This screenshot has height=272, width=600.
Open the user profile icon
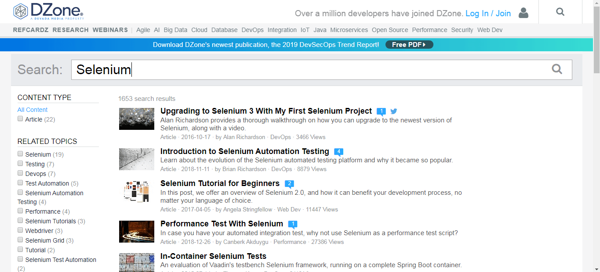point(523,13)
